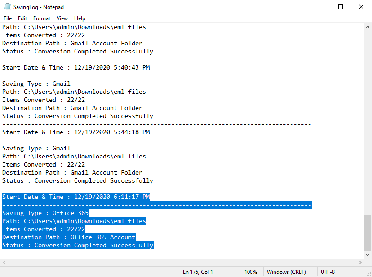Click the first 'Status : Conversion Completed Successfully' line
The image size is (372, 277).
coord(78,51)
